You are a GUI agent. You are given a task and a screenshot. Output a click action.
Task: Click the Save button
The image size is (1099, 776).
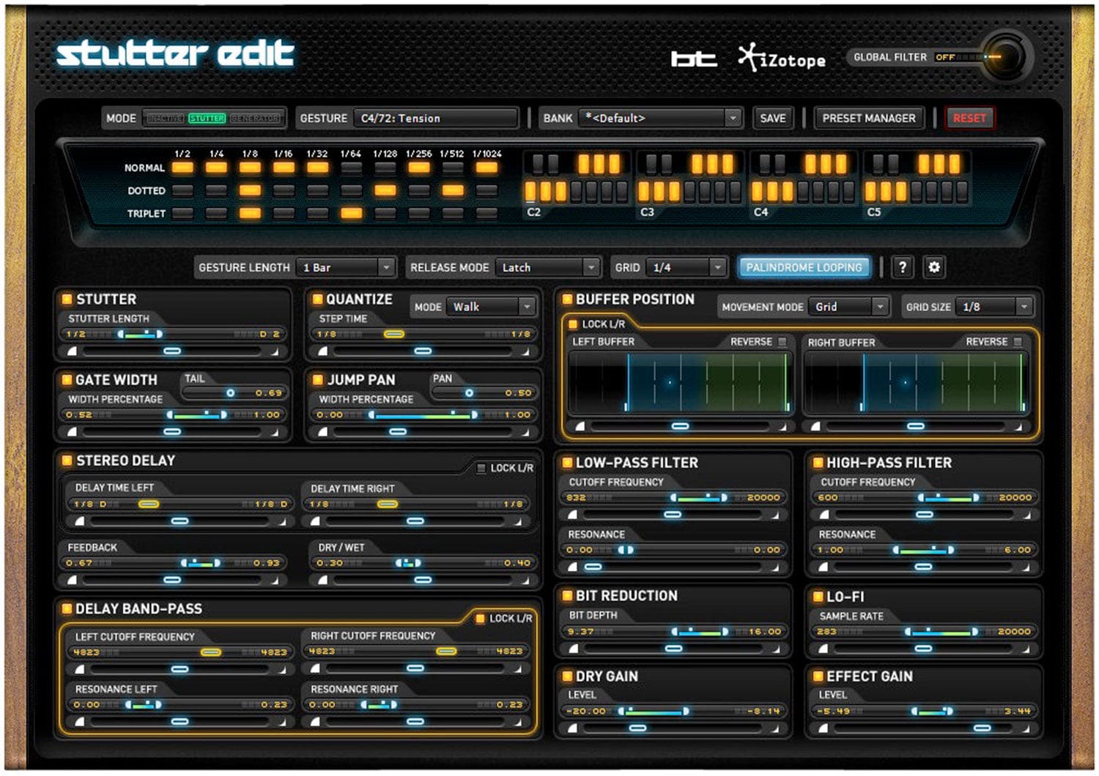[773, 118]
